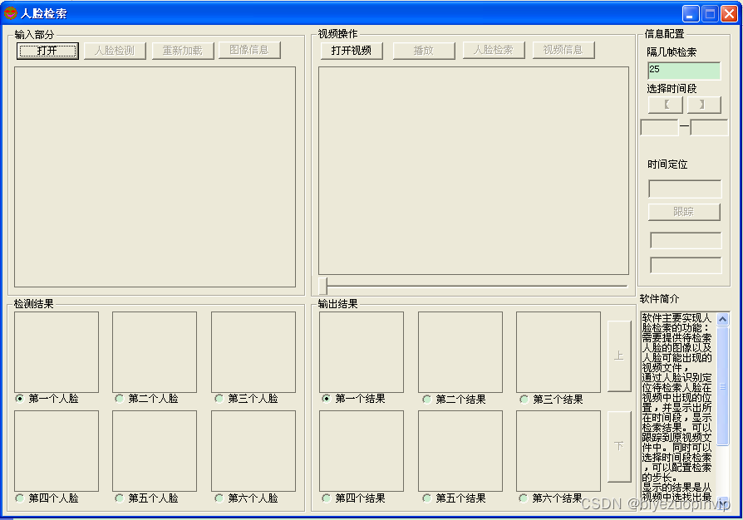Image resolution: width=743 pixels, height=520 pixels.
Task: Click the 人脸检测 face detection button
Action: pyautogui.click(x=116, y=50)
